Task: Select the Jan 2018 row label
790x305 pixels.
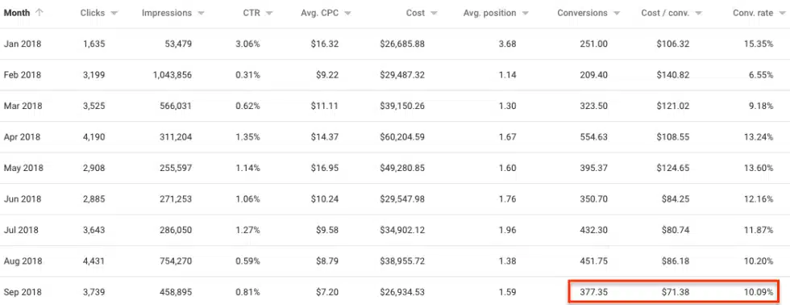Action: 23,44
